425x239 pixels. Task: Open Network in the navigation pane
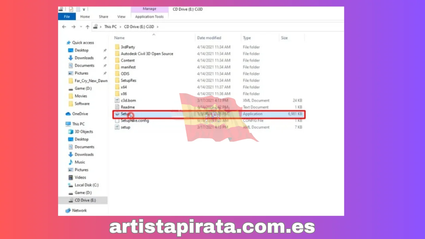point(79,210)
